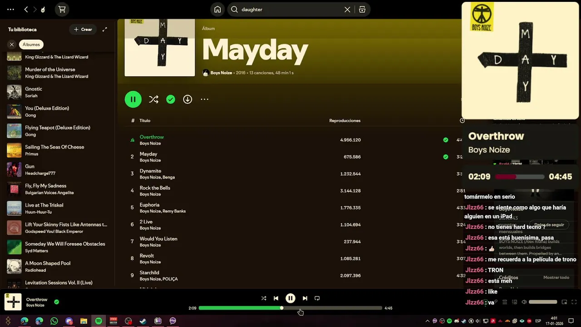Select the track Would You Listen

158,239
